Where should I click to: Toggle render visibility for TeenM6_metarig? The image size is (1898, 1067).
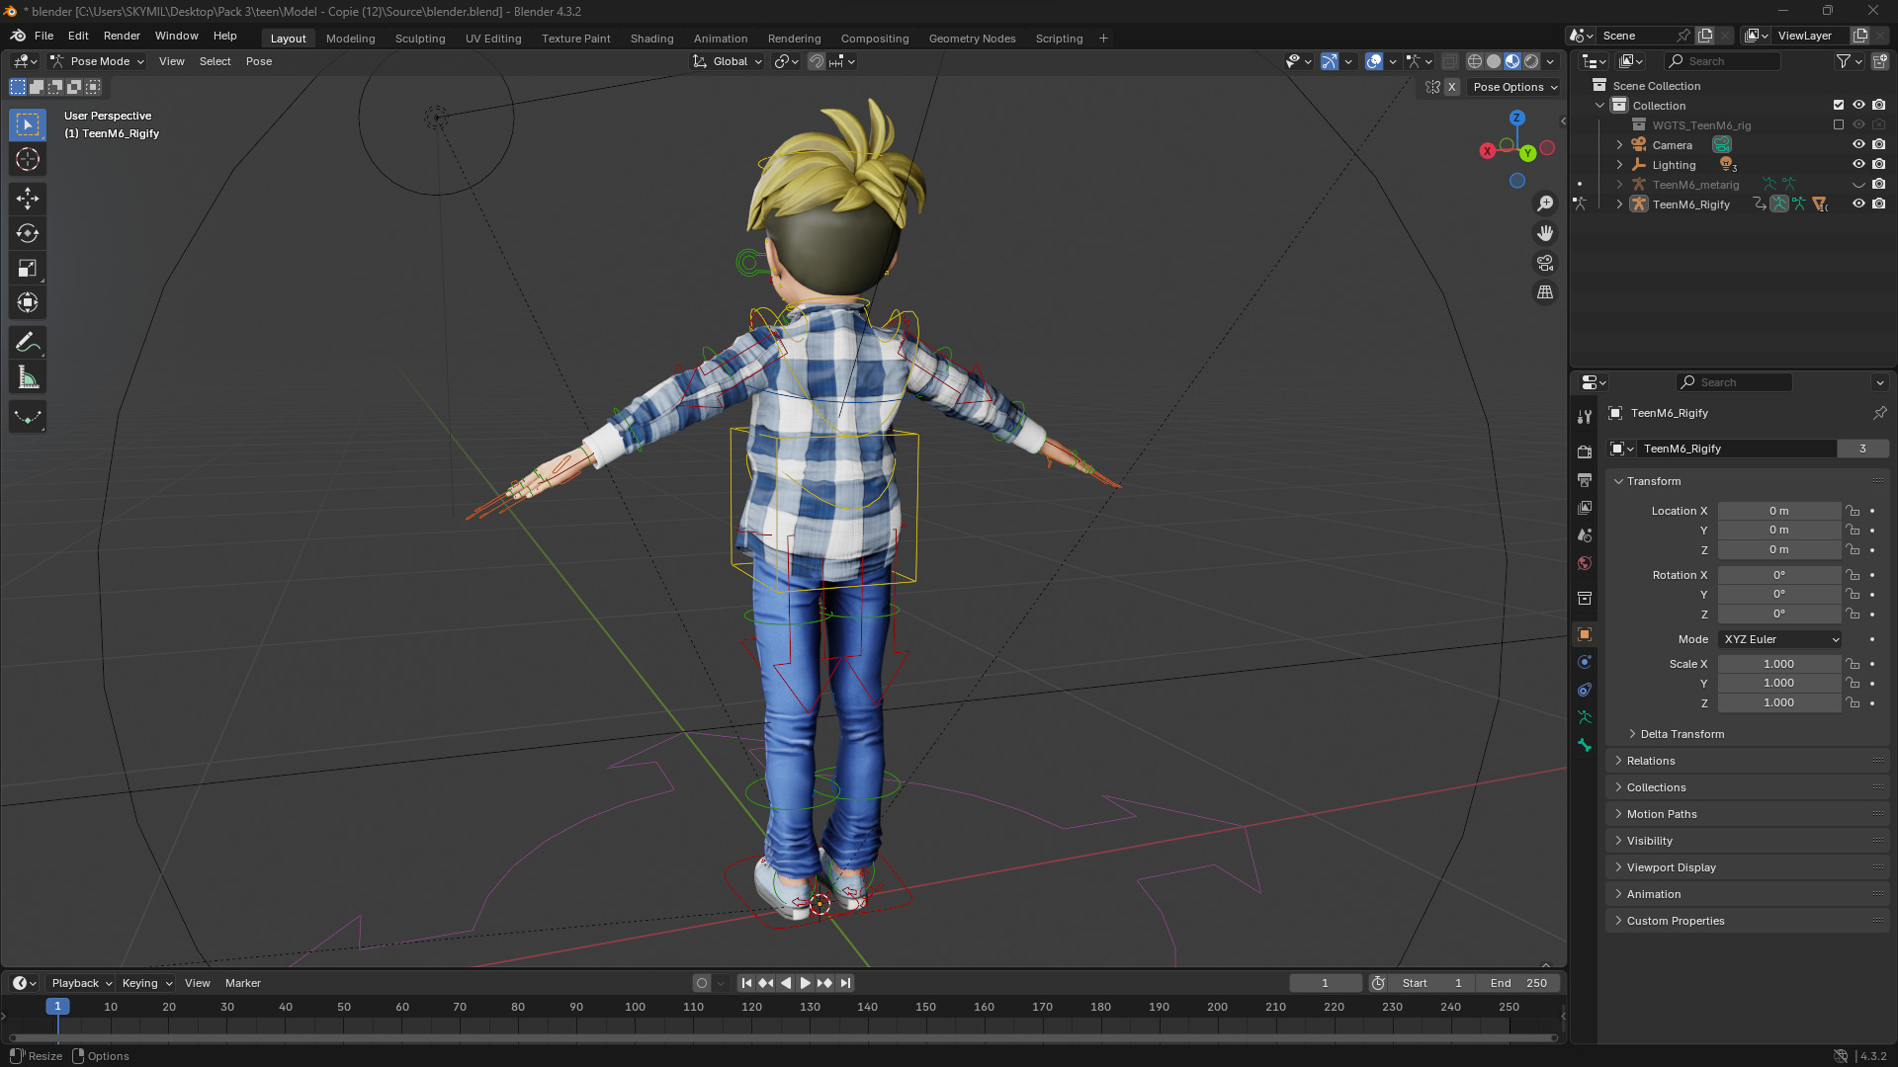1878,184
